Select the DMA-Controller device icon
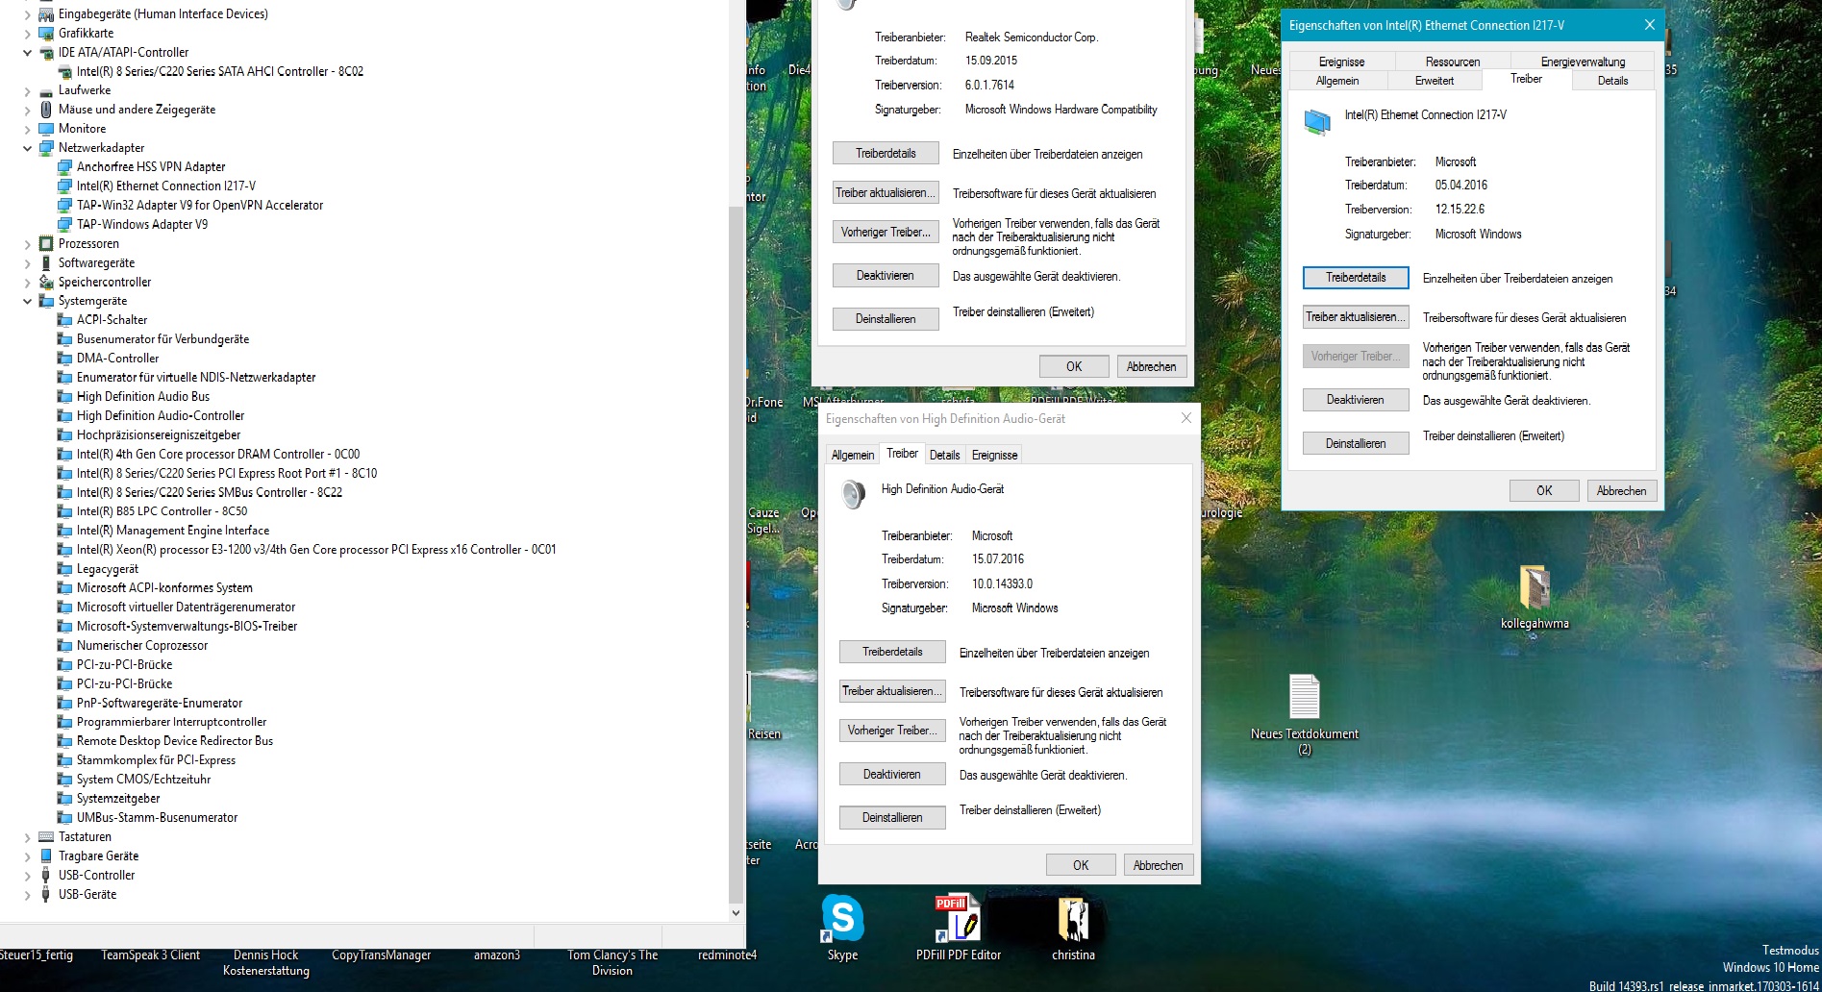Viewport: 1822px width, 992px height. tap(65, 358)
